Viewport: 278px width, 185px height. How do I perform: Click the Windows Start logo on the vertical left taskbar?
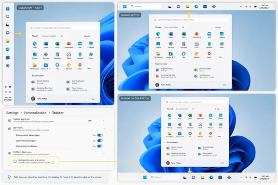coord(8,9)
